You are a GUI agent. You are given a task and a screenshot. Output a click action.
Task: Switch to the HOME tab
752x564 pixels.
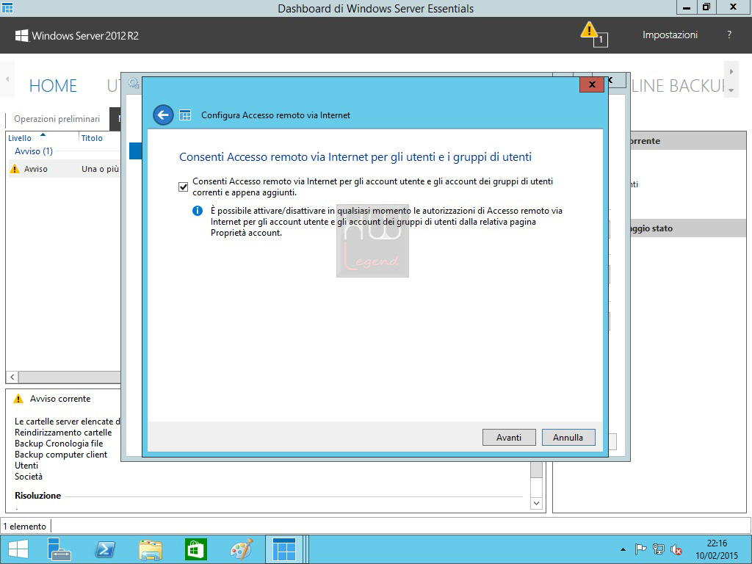(53, 86)
